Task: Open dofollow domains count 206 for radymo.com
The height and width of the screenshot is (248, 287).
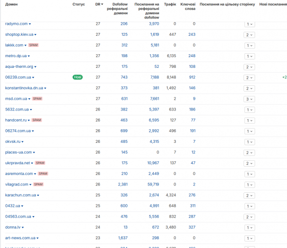Action: [124, 24]
